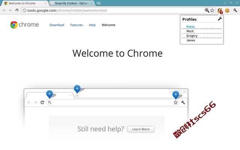Close the Swap My Cookies tab

pos(92,3)
